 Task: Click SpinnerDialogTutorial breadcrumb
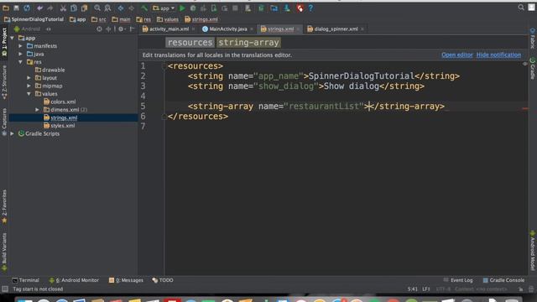pyautogui.click(x=34, y=19)
